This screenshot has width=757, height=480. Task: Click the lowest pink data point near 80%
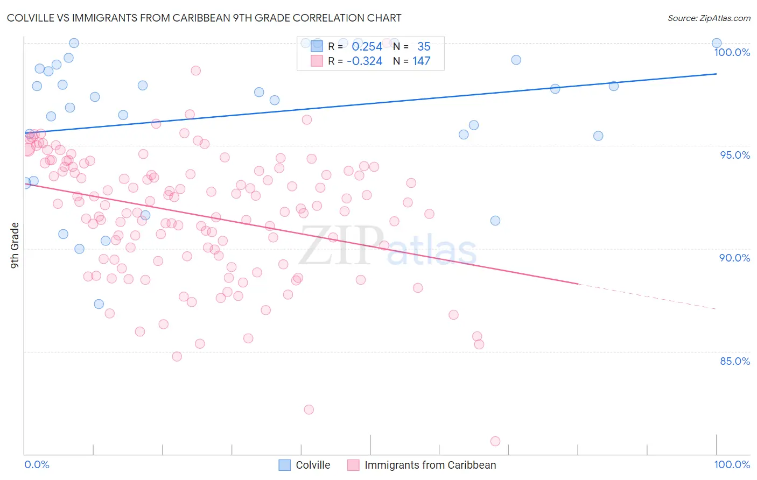pyautogui.click(x=495, y=441)
